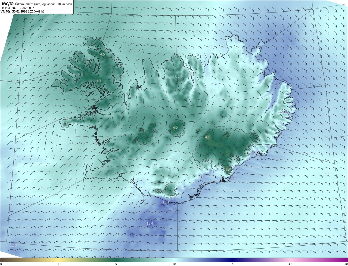Click the 9.4 label in the northwest ocean
348x266 pixels.
(15, 65)
